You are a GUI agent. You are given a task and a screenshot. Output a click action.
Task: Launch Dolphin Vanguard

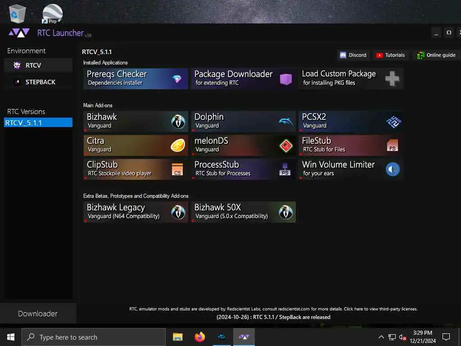point(243,121)
